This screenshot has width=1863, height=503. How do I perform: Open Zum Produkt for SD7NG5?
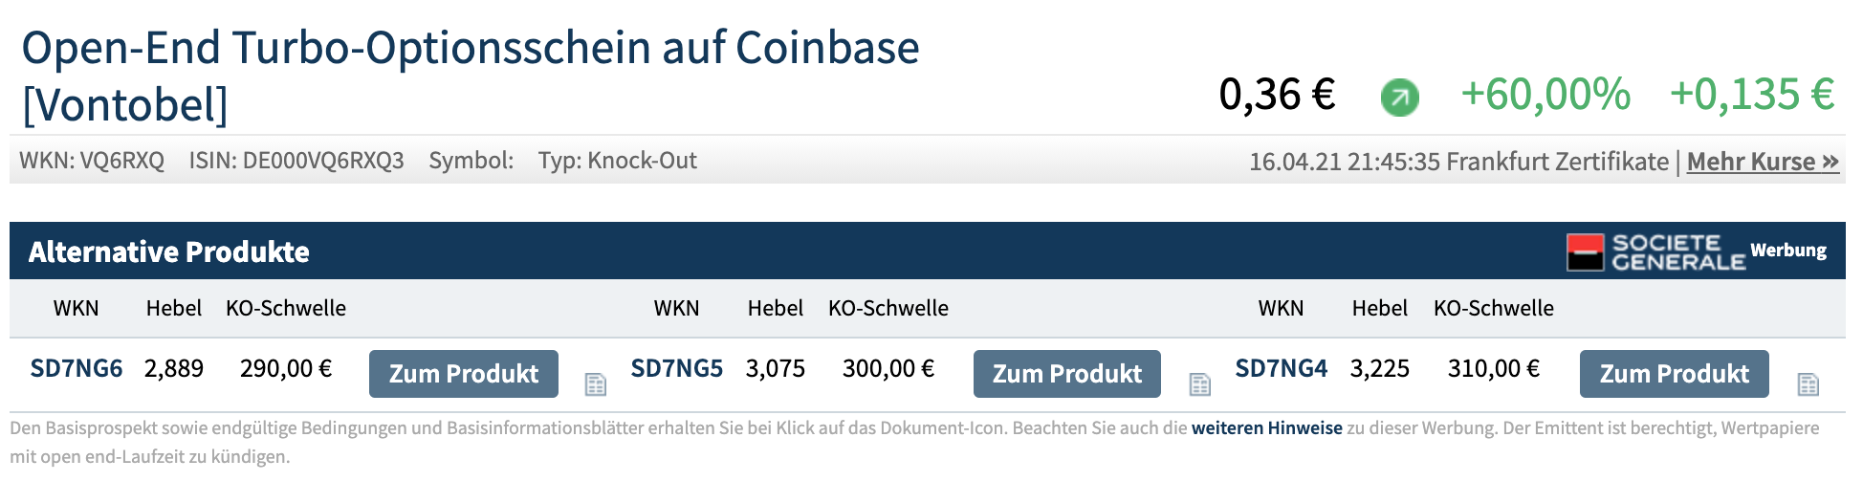[1066, 374]
